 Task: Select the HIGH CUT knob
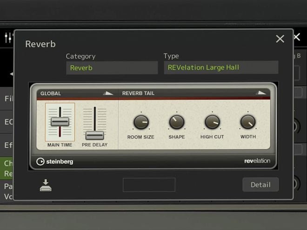[x=212, y=122]
